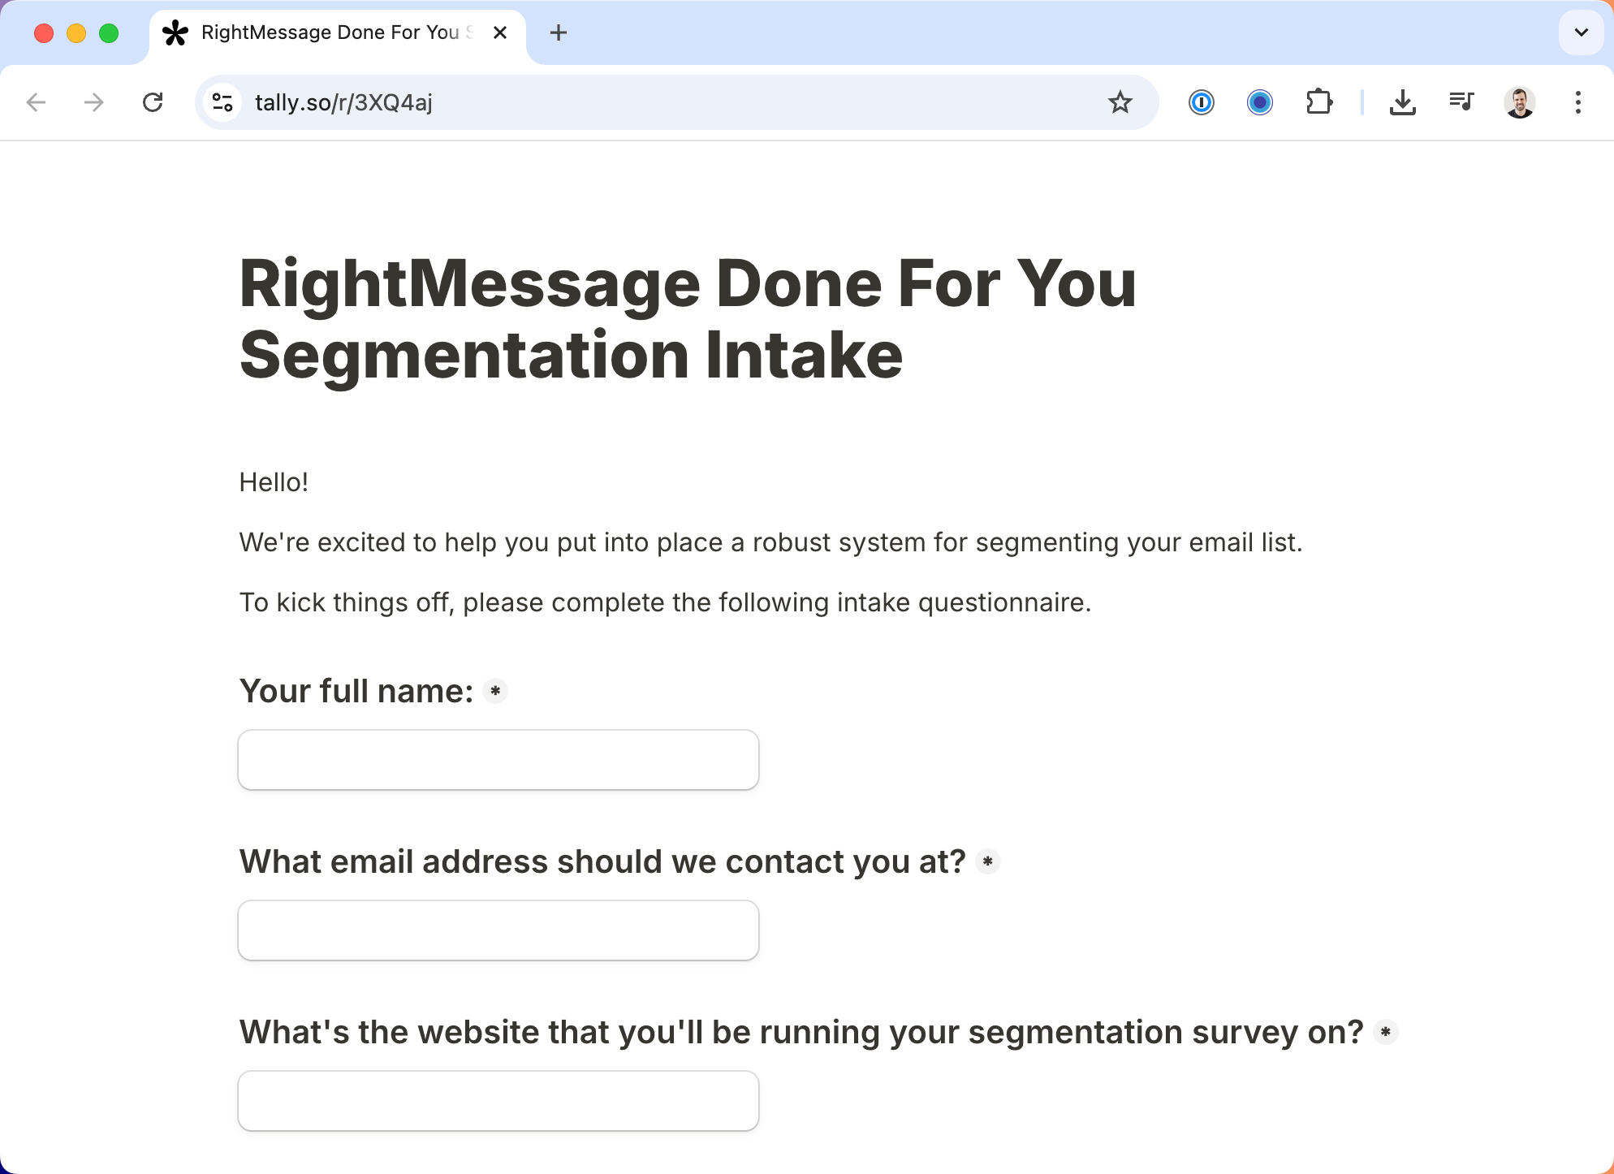The height and width of the screenshot is (1174, 1614).
Task: Click the required asterisk beside email question
Action: [x=988, y=862]
